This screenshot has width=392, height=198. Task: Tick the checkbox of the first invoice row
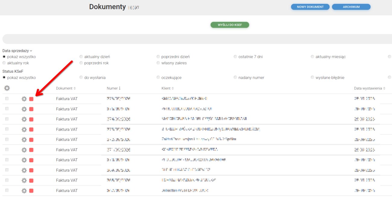point(7,99)
